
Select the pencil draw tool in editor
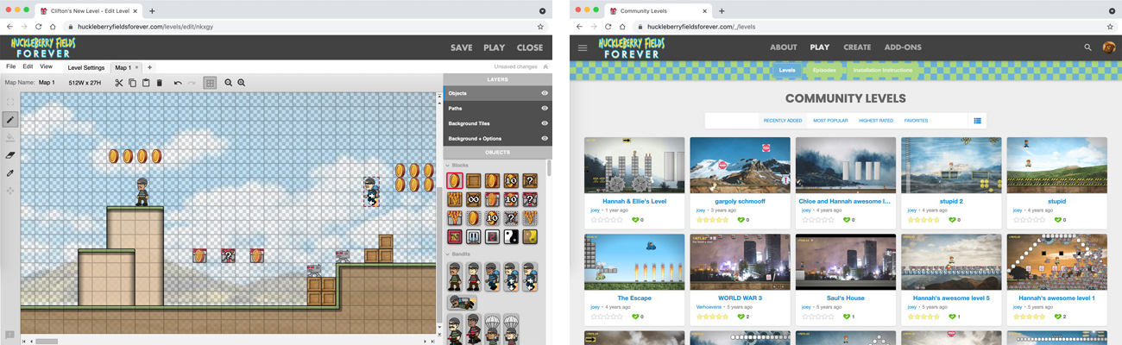(x=10, y=120)
